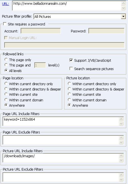Click into the URL text field
128x184 pixels.
[67, 6]
